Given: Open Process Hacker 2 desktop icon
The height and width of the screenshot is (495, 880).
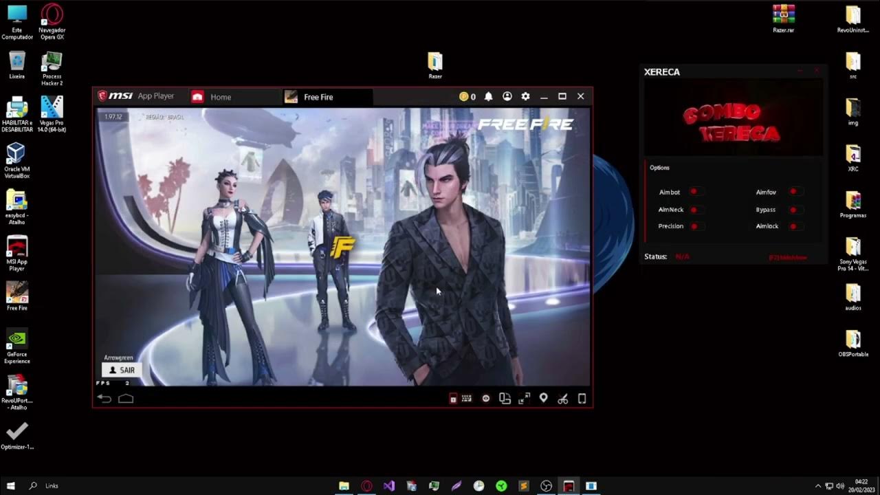Looking at the screenshot, I should 52,69.
